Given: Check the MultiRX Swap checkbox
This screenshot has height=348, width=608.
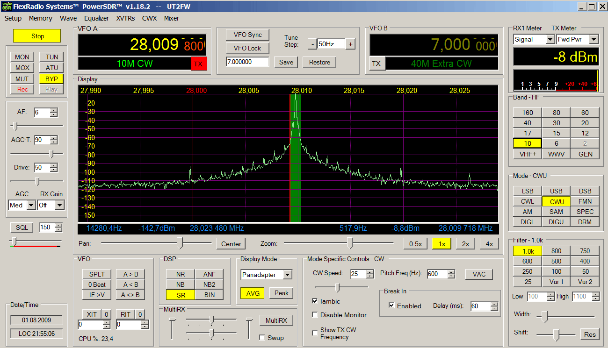Looking at the screenshot, I should click(262, 338).
